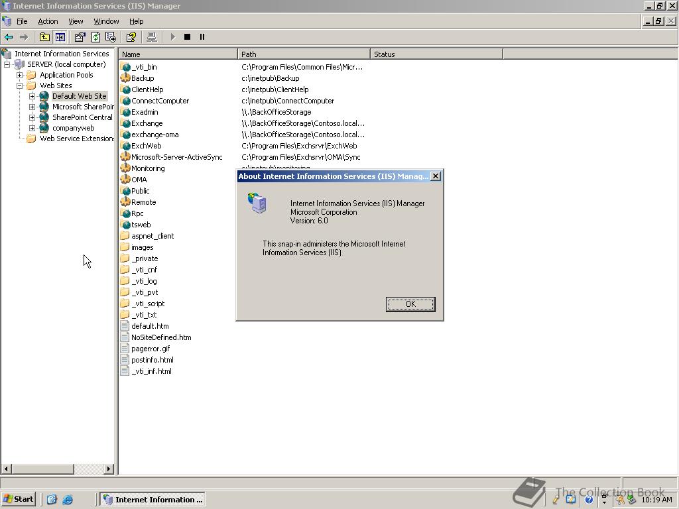Image resolution: width=679 pixels, height=509 pixels.
Task: Select the Microsoft-Server-ActiveSync application icon
Action: tap(125, 157)
